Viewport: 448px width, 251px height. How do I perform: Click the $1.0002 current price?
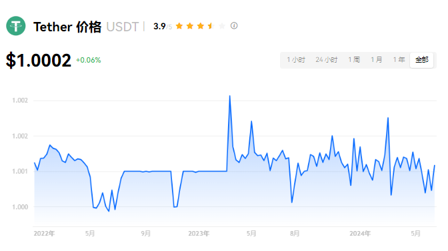tap(38, 60)
